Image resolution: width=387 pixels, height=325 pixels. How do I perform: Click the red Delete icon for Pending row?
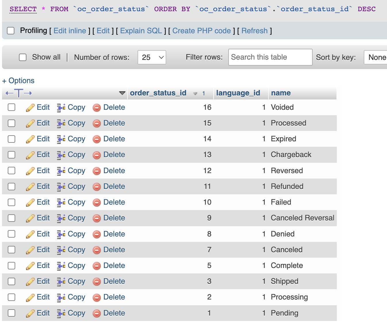click(97, 314)
